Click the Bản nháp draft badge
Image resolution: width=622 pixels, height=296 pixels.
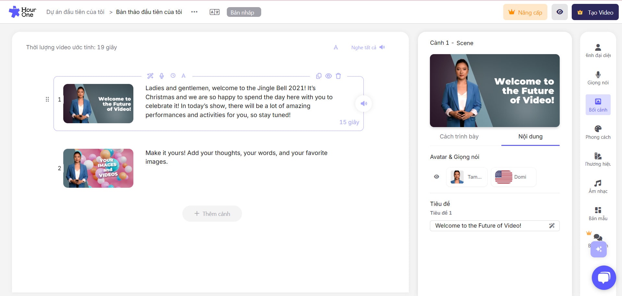[x=244, y=12]
